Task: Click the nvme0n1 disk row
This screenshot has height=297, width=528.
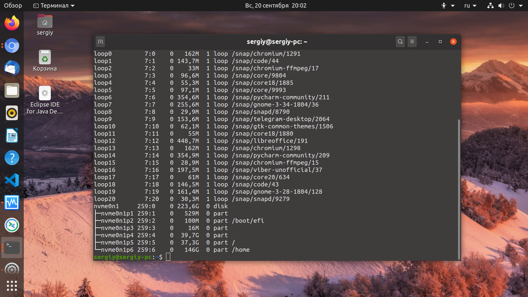Action: (x=161, y=206)
